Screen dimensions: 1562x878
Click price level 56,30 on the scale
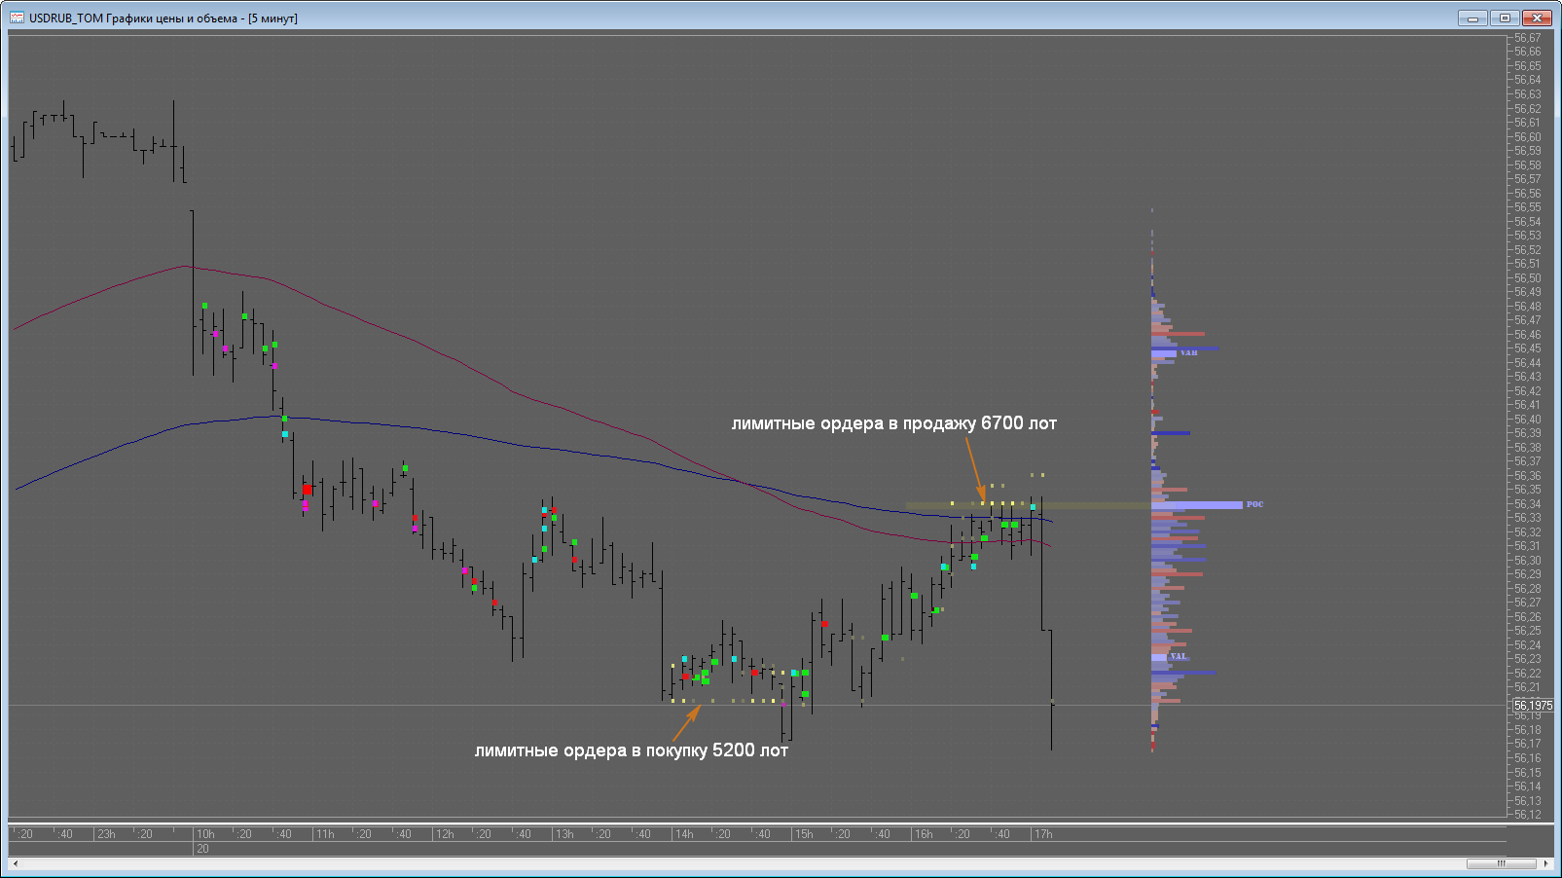click(x=1527, y=561)
